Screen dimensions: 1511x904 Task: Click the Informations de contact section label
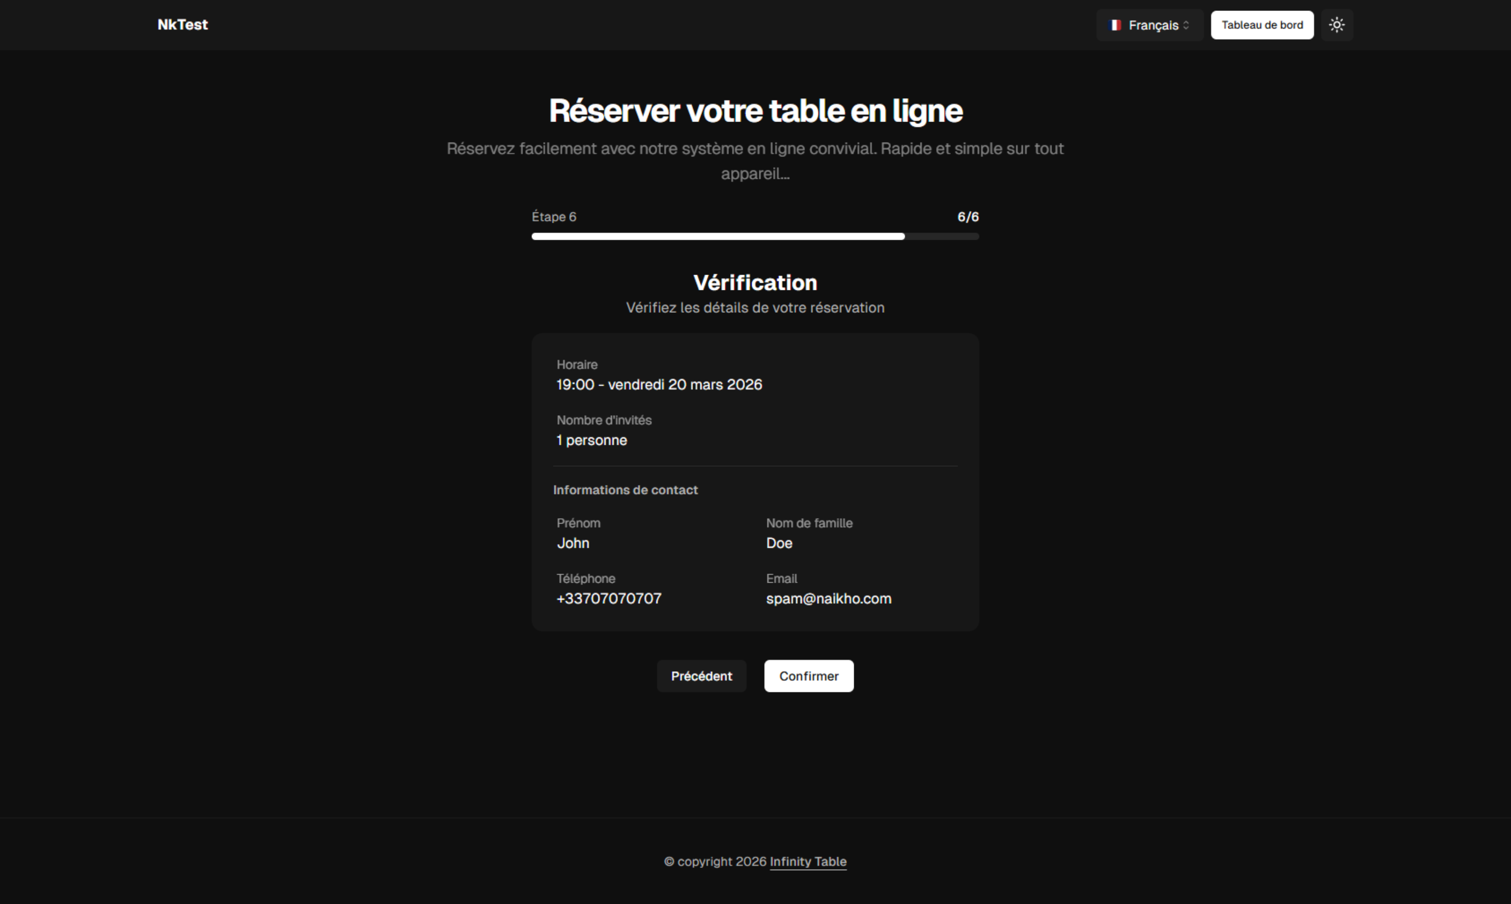(x=625, y=490)
